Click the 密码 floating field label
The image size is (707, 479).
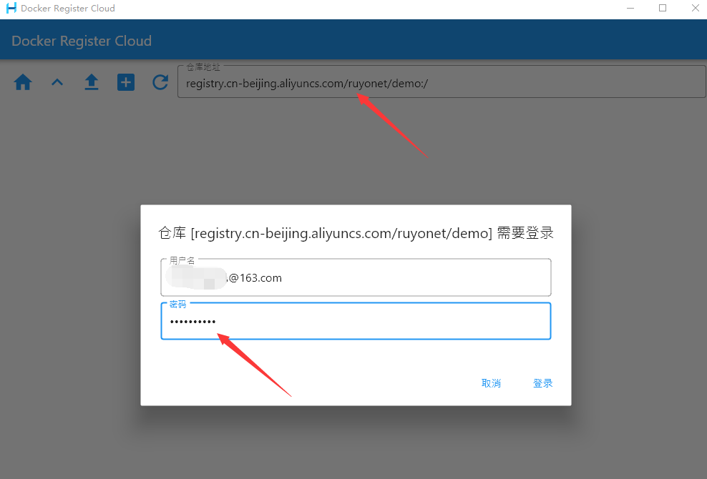click(177, 304)
